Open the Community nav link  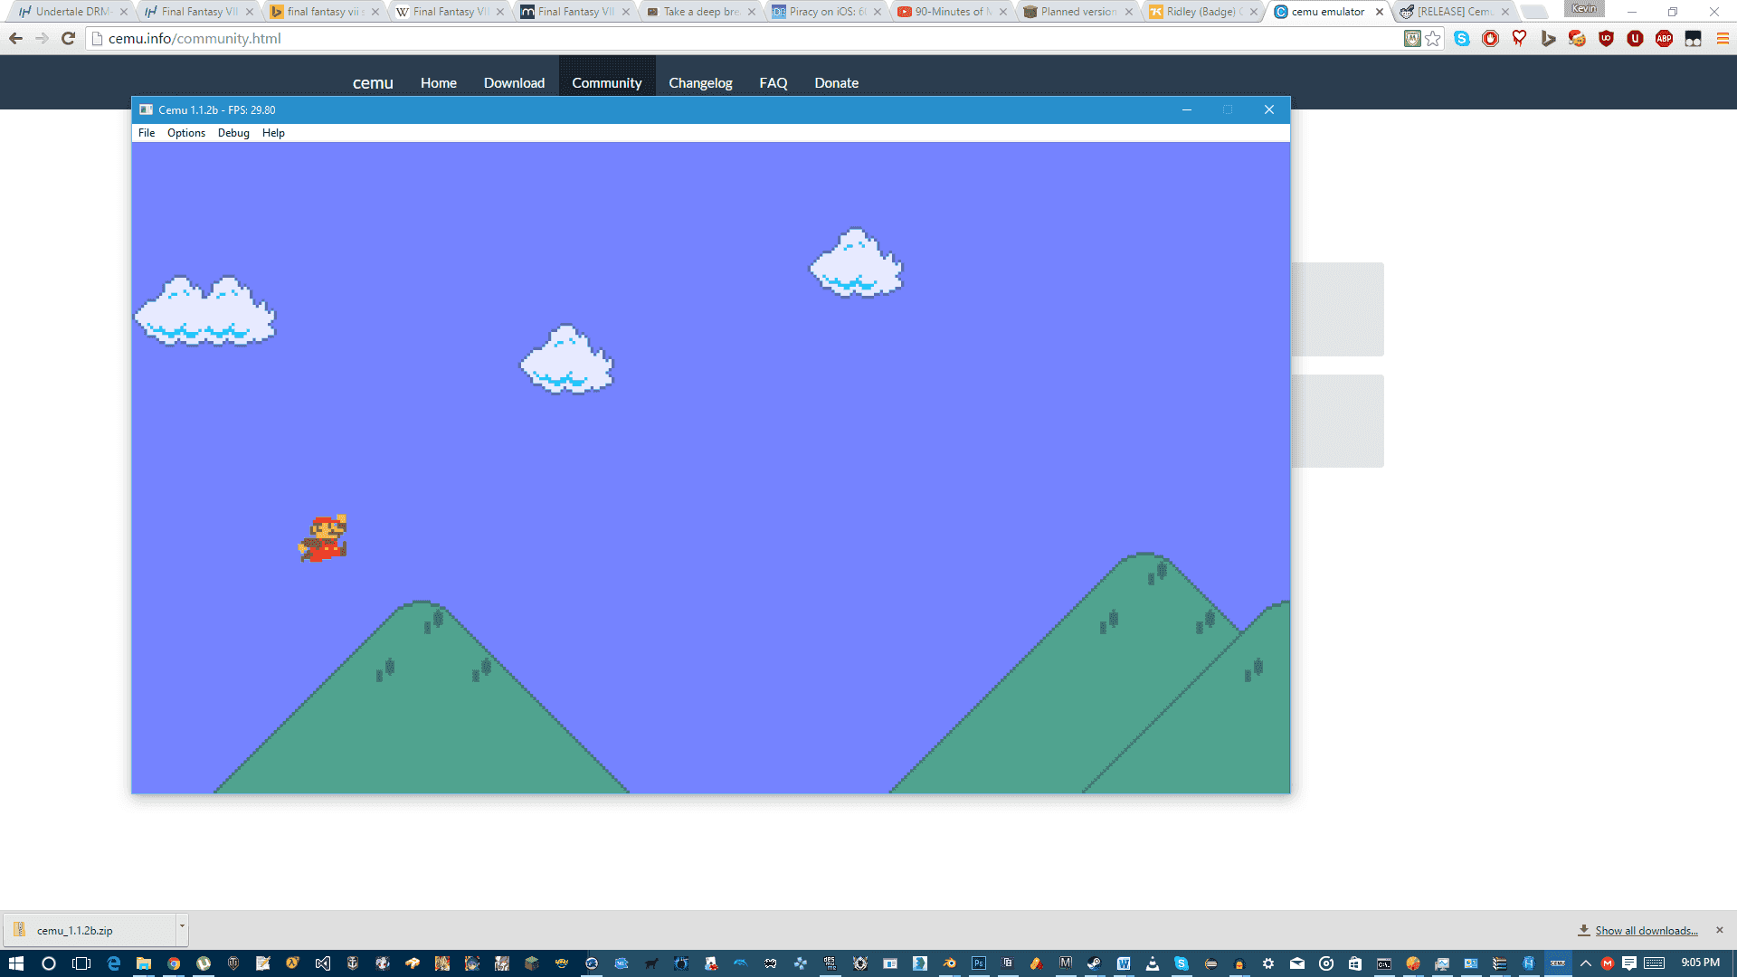click(607, 83)
